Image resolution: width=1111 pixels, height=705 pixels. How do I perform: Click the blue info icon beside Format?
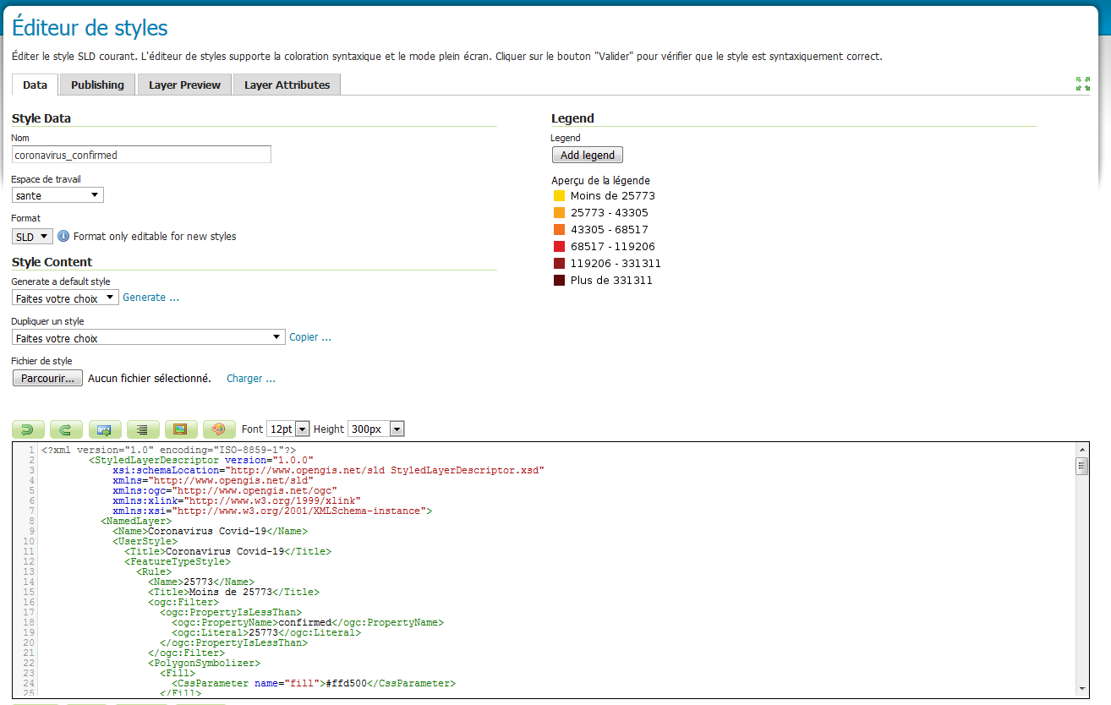click(63, 236)
